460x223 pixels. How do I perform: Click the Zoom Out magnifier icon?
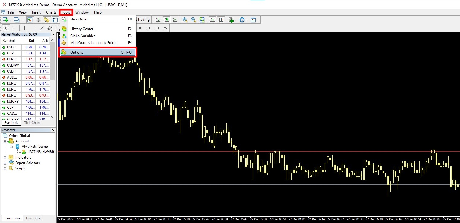pos(194,20)
